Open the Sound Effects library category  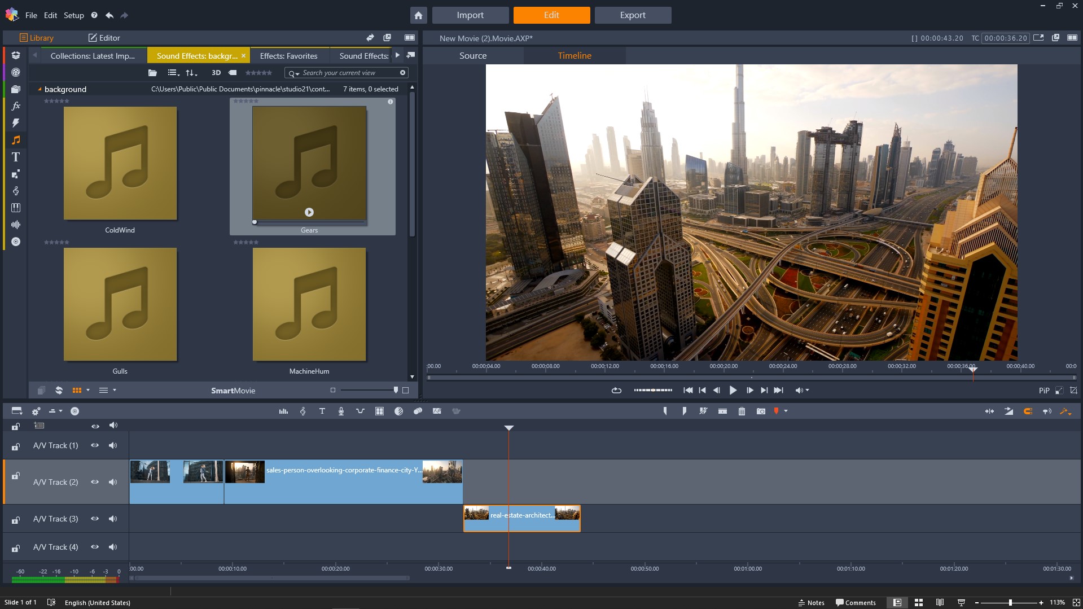click(x=16, y=140)
